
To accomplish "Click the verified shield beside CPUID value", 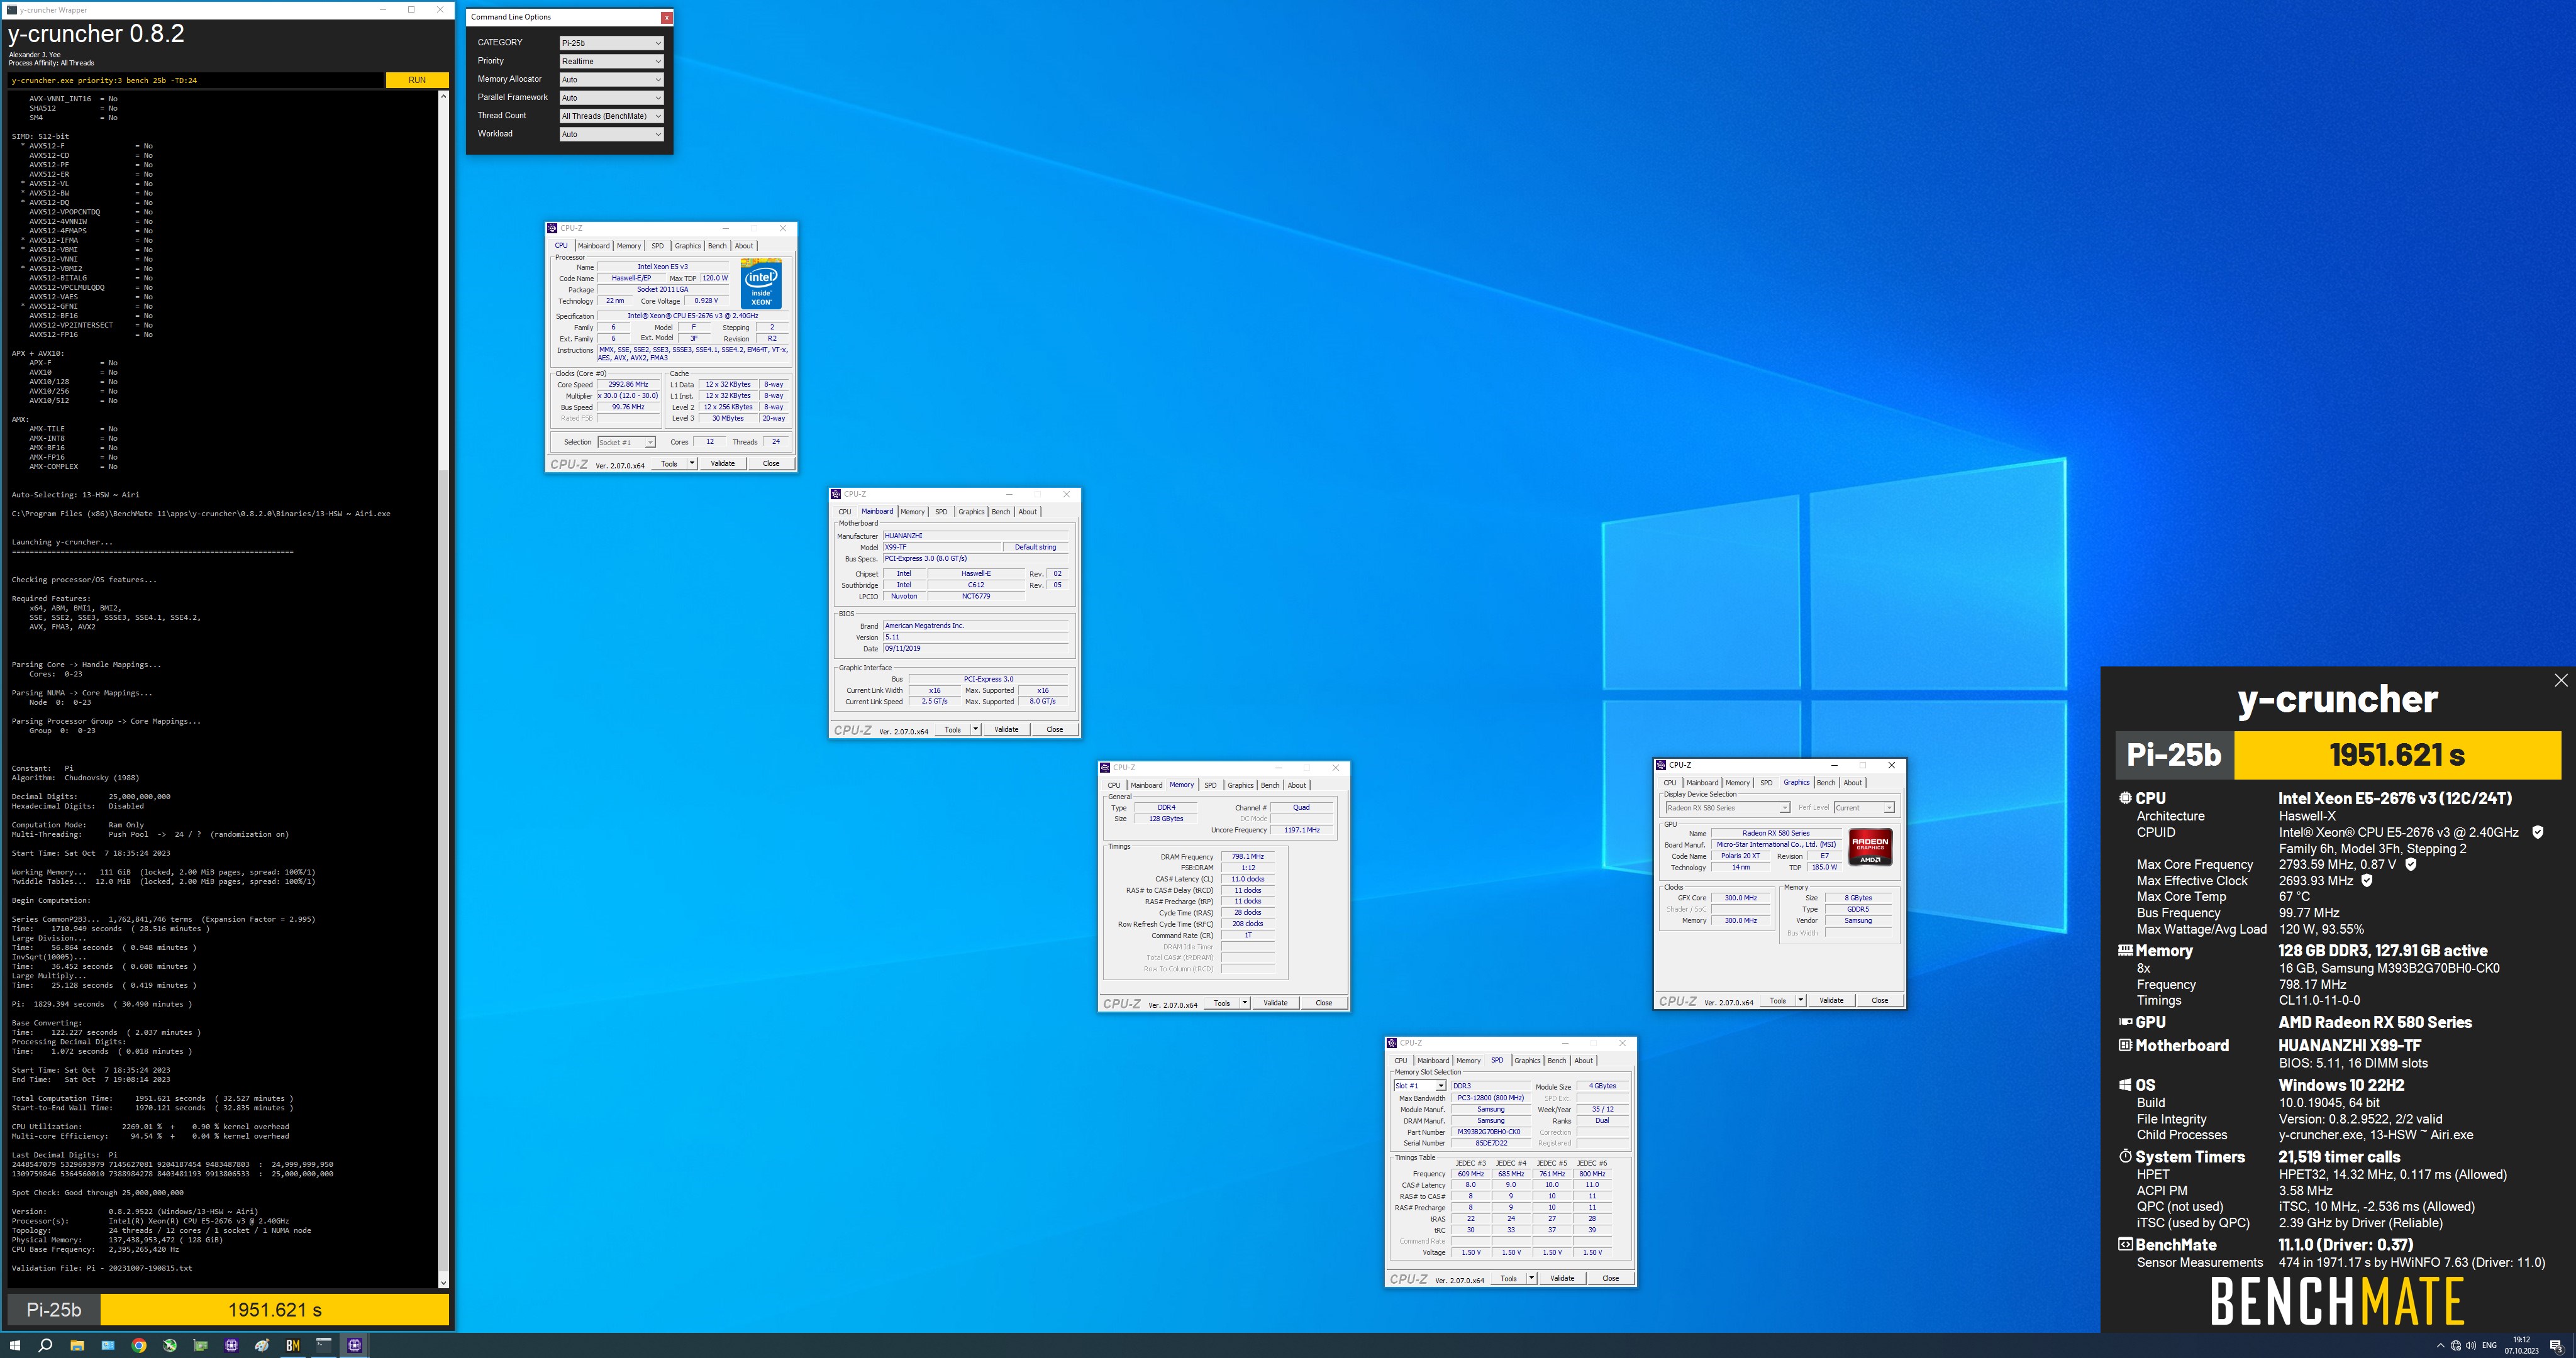I will (2537, 832).
